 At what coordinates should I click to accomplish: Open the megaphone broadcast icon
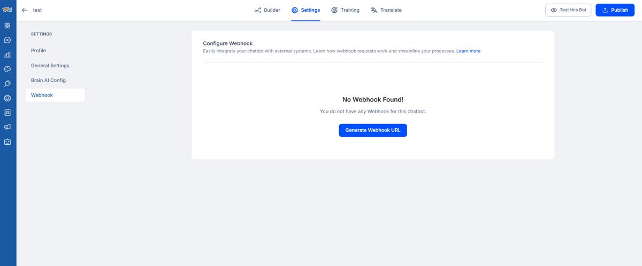[7, 127]
